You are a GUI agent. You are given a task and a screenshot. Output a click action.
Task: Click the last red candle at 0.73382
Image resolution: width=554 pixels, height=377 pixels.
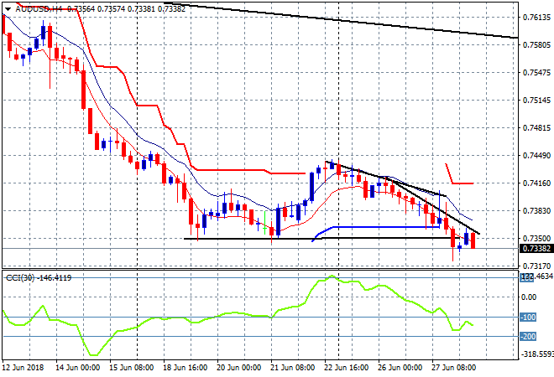[473, 240]
